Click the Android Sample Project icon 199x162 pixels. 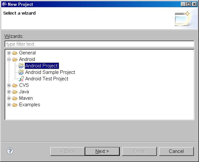point(21,72)
